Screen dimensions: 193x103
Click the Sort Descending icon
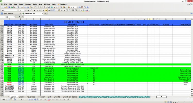click(61, 7)
